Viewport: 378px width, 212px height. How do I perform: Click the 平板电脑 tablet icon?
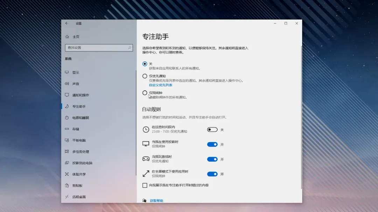tap(67, 140)
